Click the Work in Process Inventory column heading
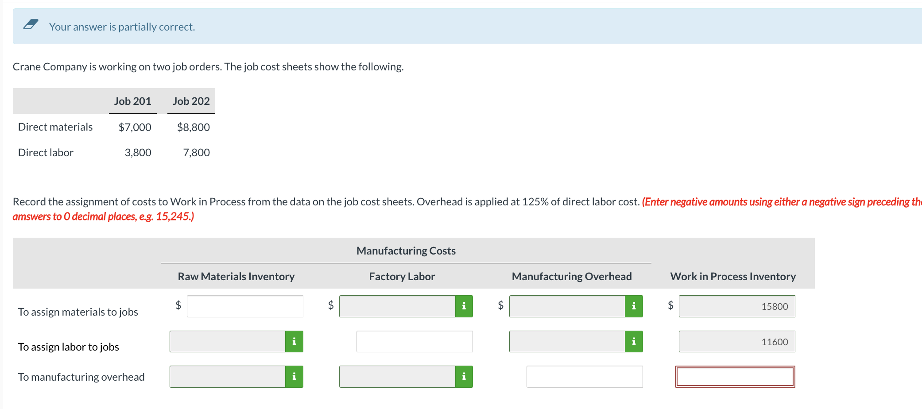922x409 pixels. (733, 277)
